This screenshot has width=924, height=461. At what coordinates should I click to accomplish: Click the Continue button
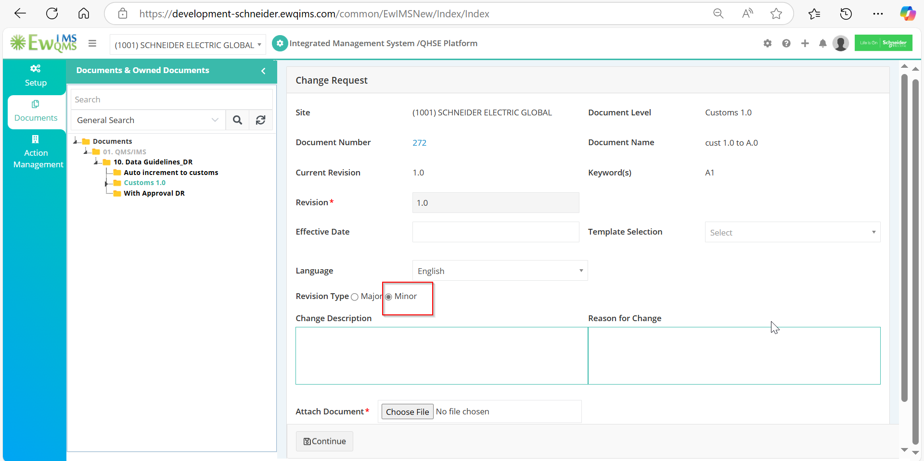tap(324, 441)
